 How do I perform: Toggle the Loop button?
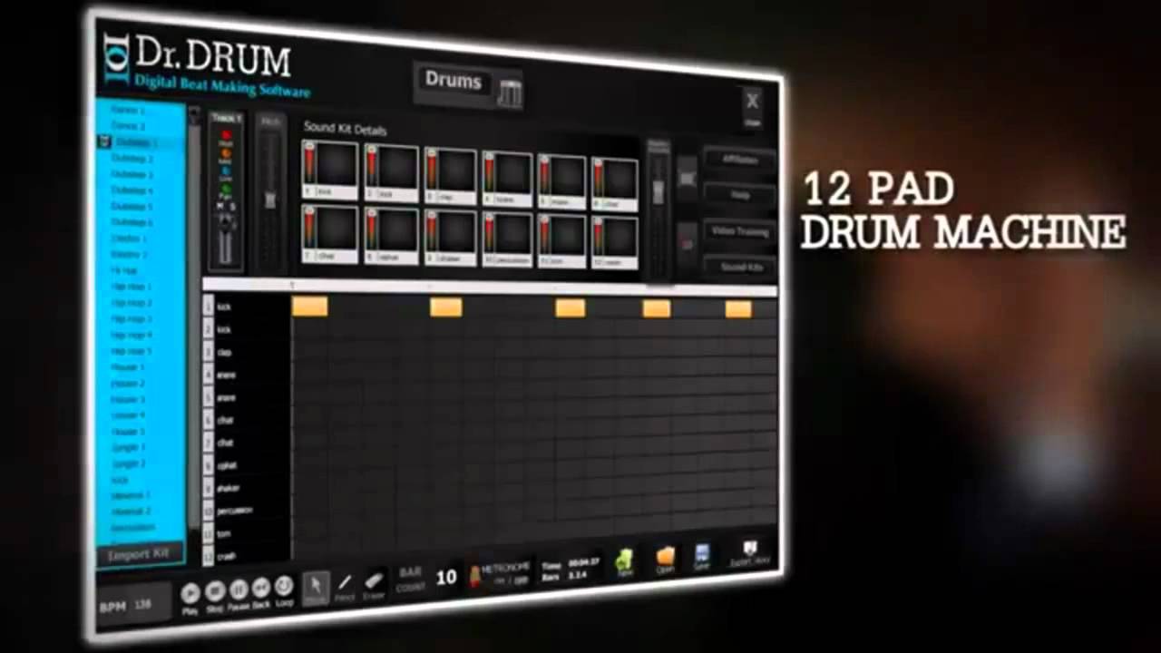284,586
